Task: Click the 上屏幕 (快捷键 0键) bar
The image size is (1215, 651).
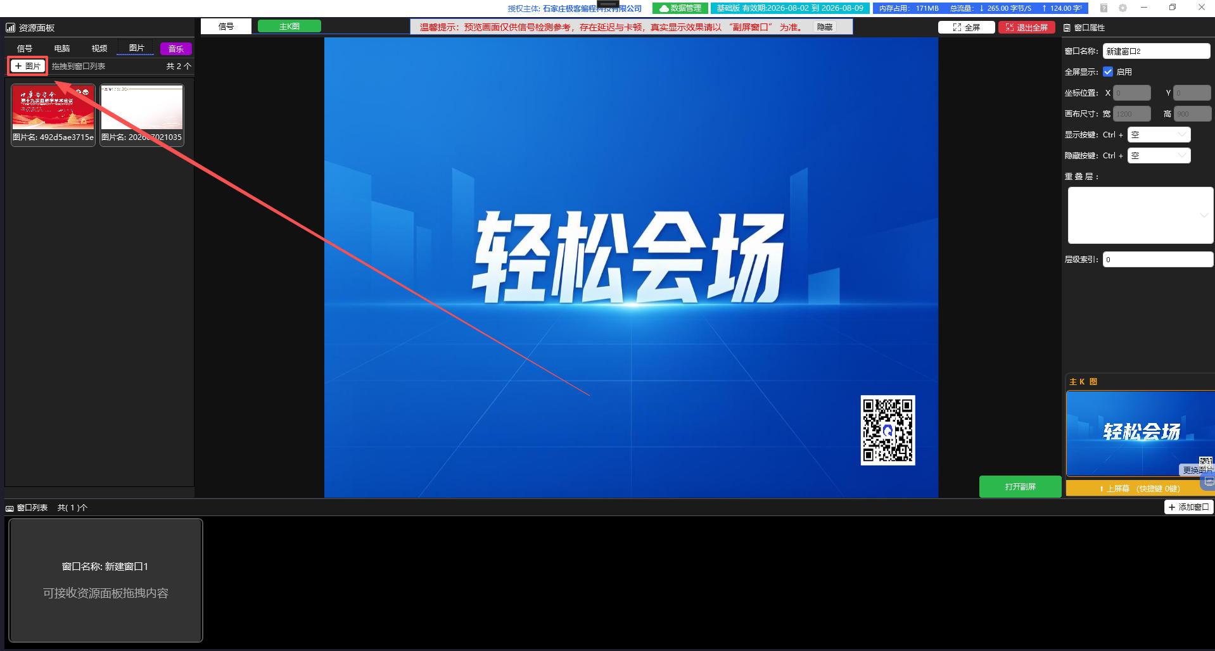Action: pos(1139,489)
